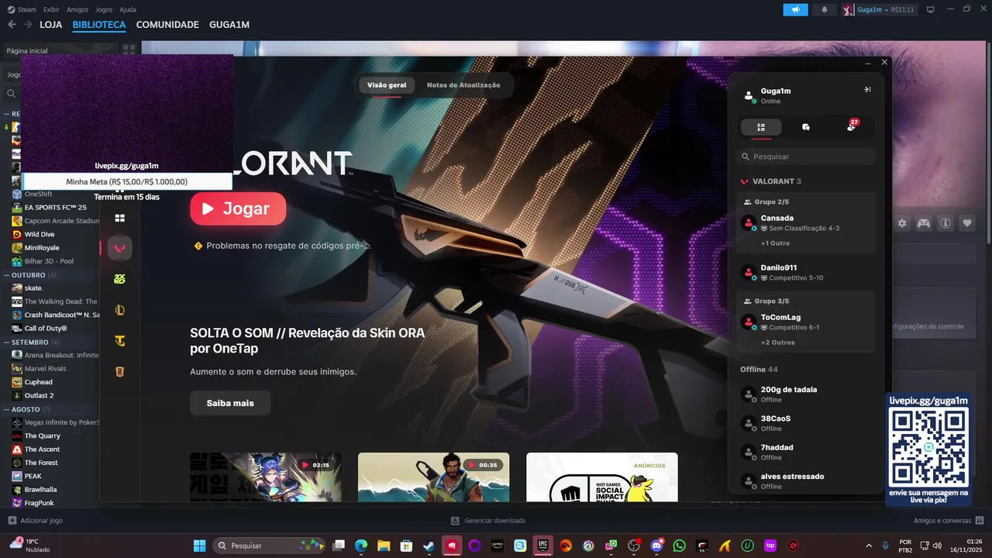Open the Ajuda menu
992x558 pixels.
point(128,9)
